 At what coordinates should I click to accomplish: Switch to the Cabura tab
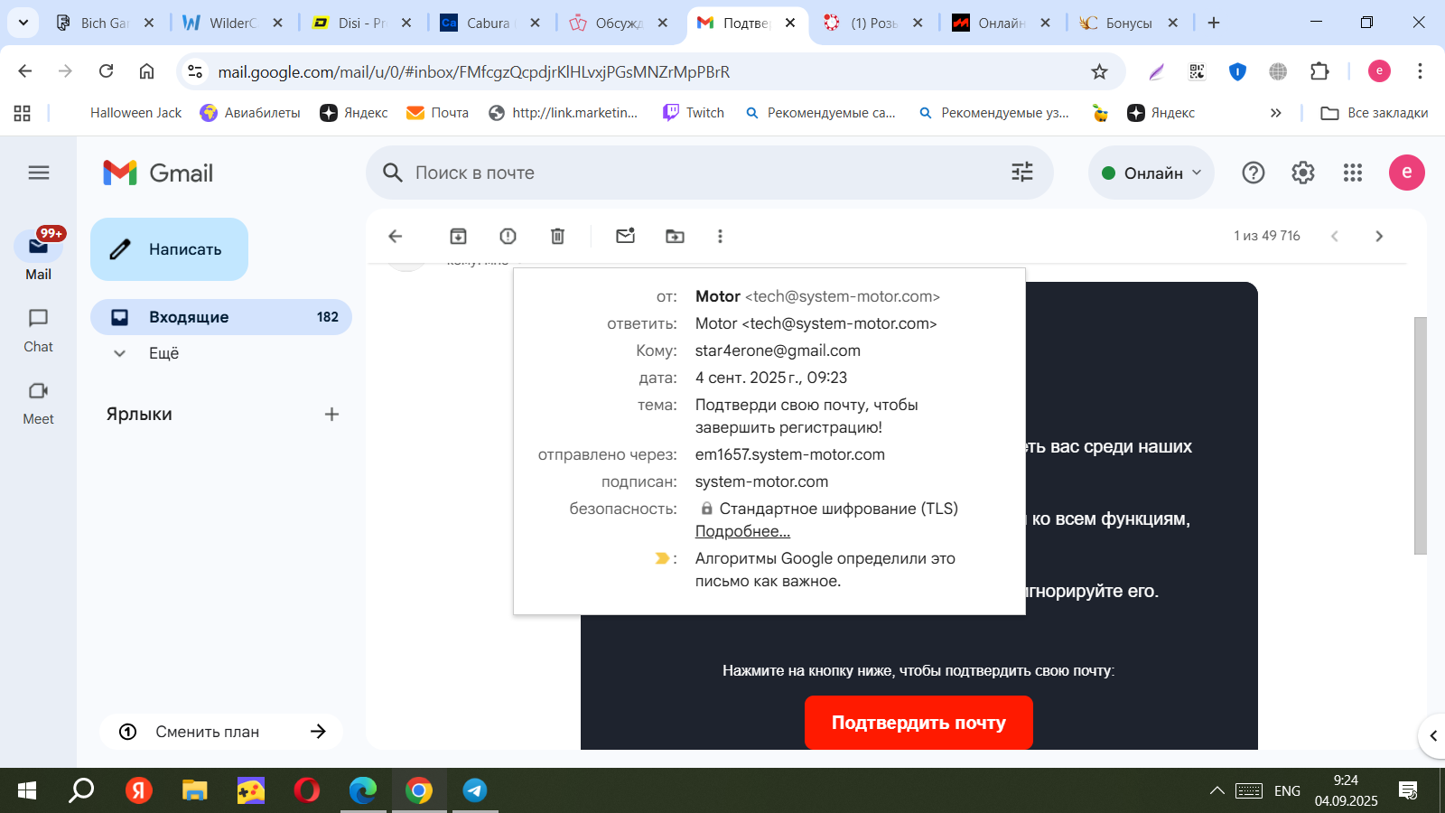(489, 23)
